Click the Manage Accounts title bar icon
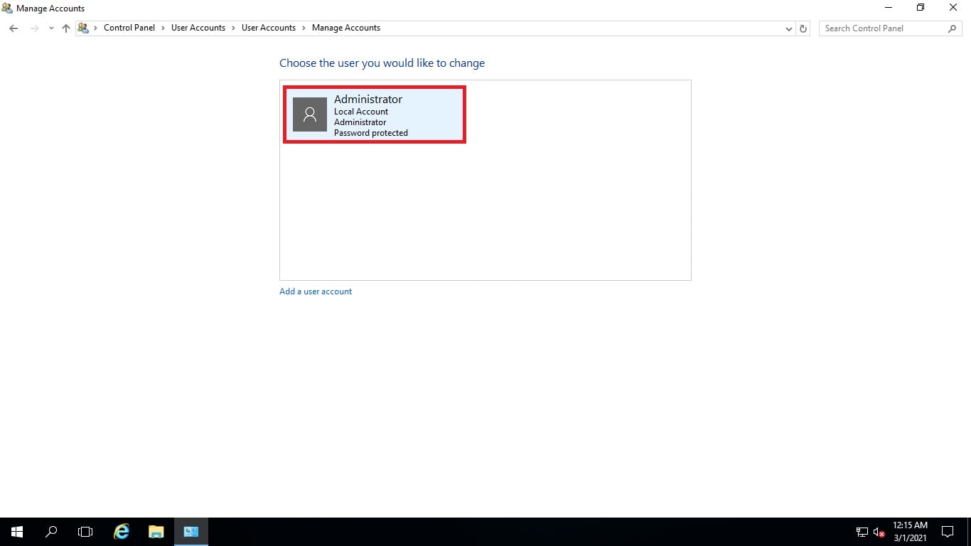The height and width of the screenshot is (546, 971). (x=7, y=8)
